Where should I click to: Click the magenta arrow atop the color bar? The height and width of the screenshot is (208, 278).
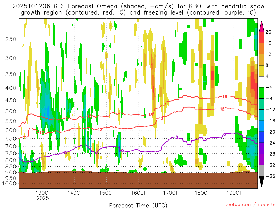(x=261, y=27)
